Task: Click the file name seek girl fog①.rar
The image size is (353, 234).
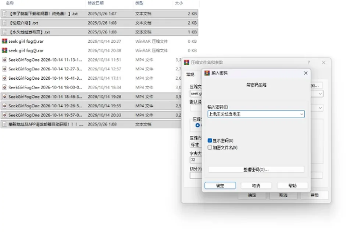Action: click(26, 41)
